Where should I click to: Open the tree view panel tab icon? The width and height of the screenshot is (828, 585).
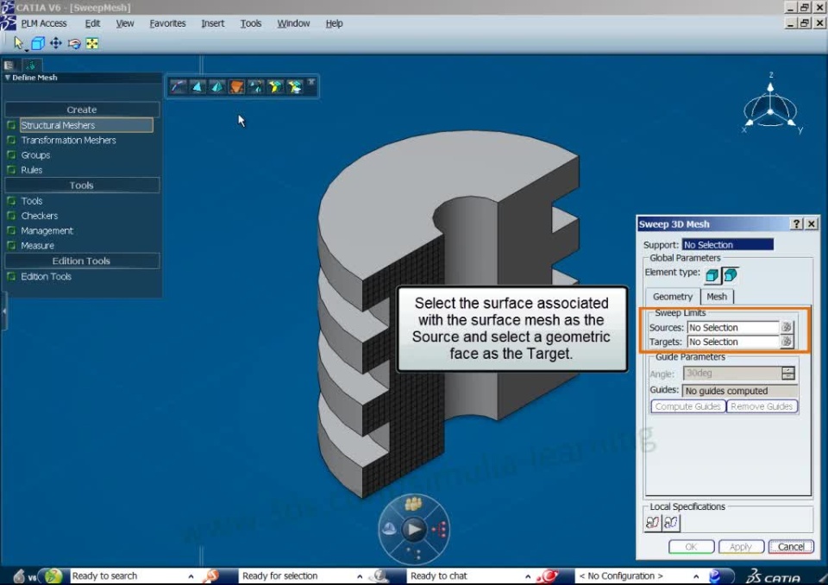tap(9, 65)
